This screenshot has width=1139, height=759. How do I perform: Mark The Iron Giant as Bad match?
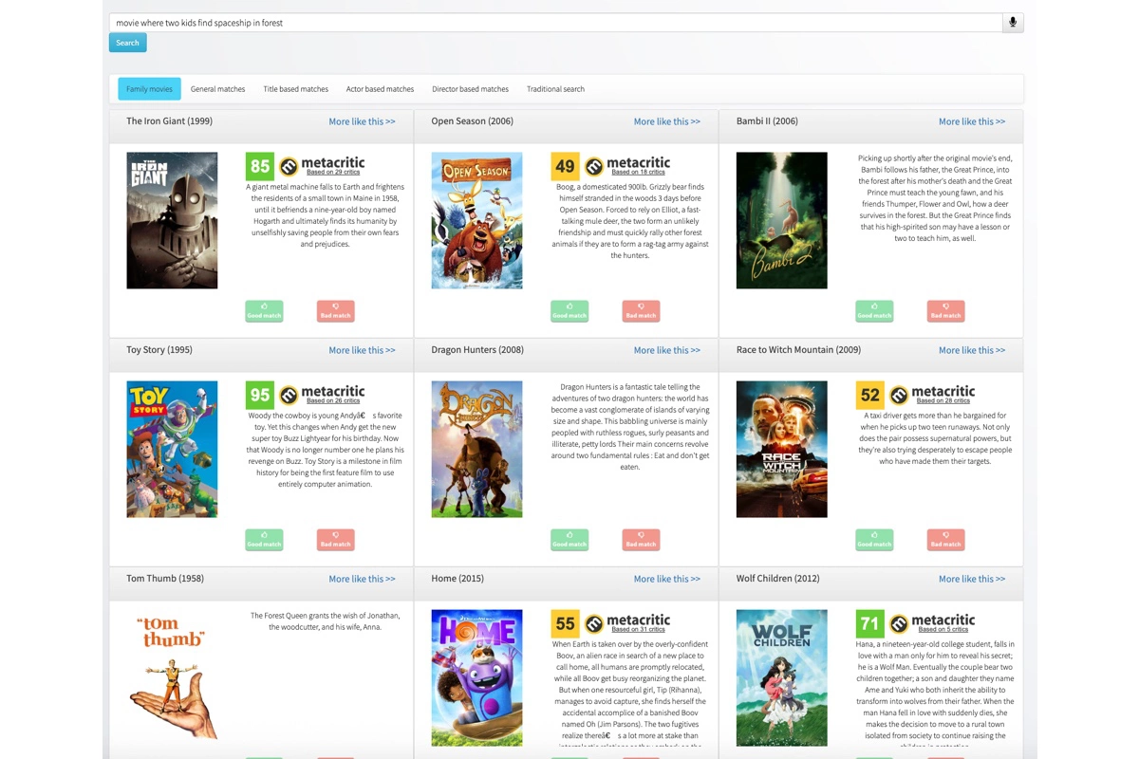point(336,311)
